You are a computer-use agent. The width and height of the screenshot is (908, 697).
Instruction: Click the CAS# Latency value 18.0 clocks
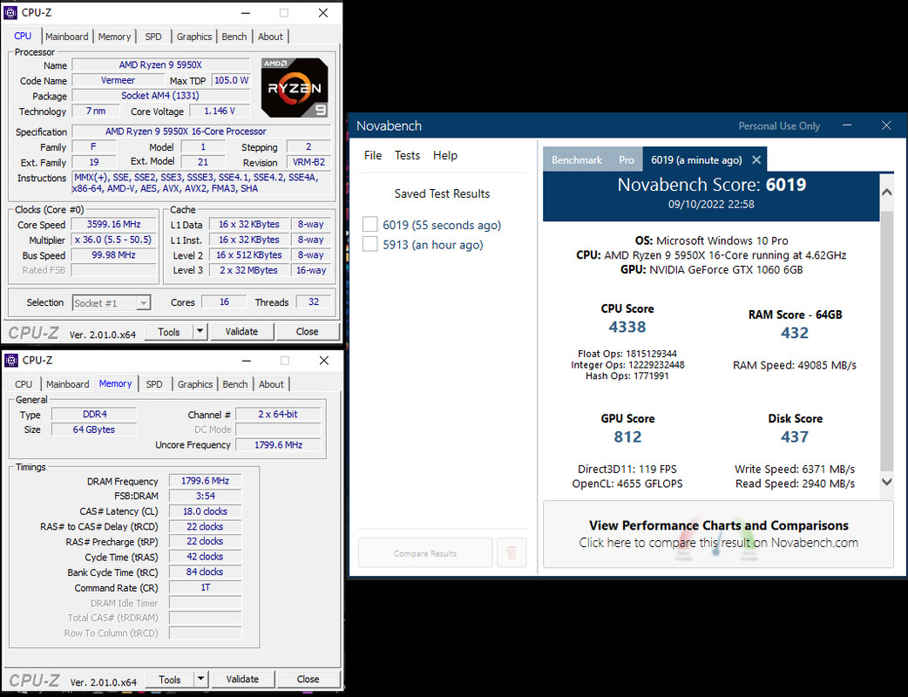205,511
